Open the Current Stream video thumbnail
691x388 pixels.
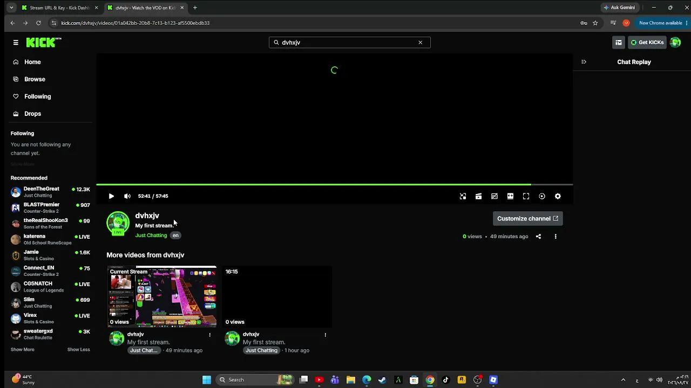[162, 296]
